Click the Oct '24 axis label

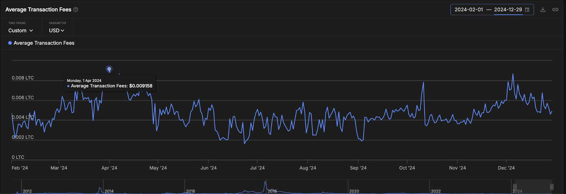(x=407, y=168)
